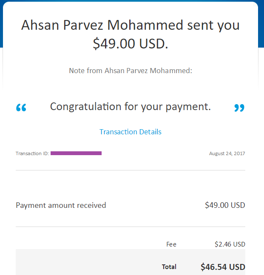Select the August 24, 2017 date
Image resolution: width=264 pixels, height=275 pixels.
[x=227, y=153]
